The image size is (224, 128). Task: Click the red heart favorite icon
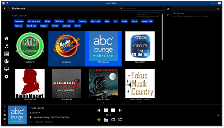point(5,123)
